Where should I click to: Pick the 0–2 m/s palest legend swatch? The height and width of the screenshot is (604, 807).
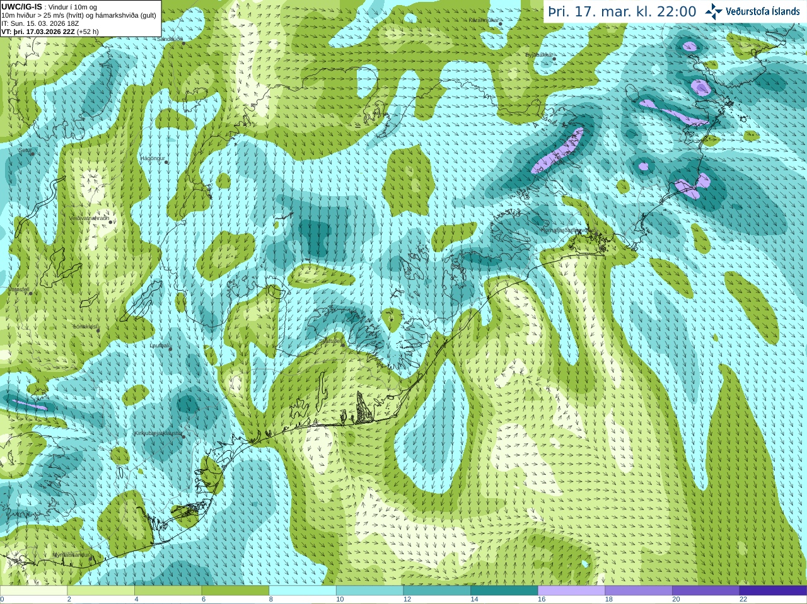pos(33,591)
